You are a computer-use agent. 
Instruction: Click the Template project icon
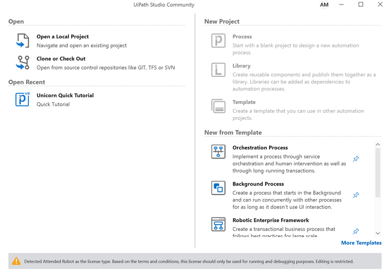(x=218, y=106)
